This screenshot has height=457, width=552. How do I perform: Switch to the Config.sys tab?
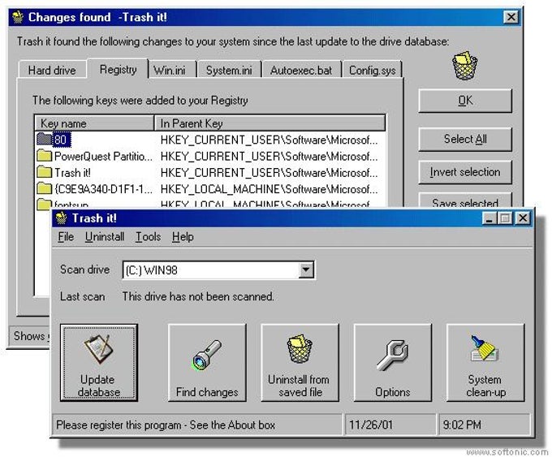[x=372, y=70]
